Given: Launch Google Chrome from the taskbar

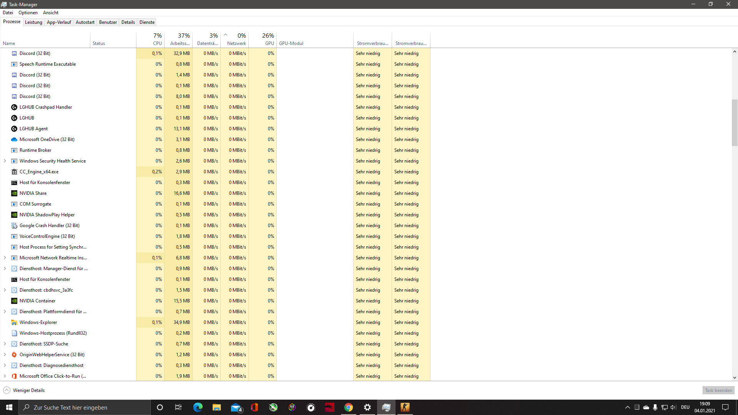Looking at the screenshot, I should click(x=349, y=407).
